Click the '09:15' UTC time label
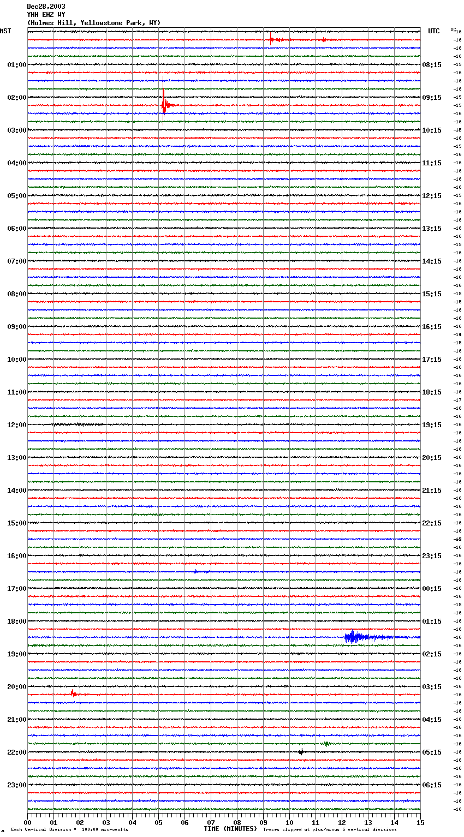 coord(432,98)
